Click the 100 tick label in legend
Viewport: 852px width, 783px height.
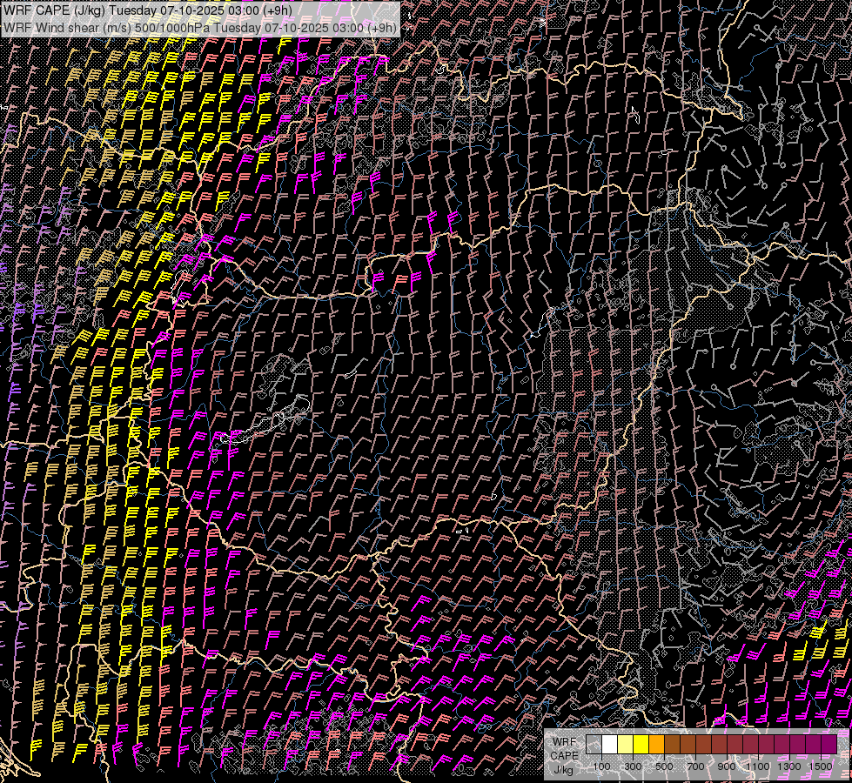[x=601, y=766]
